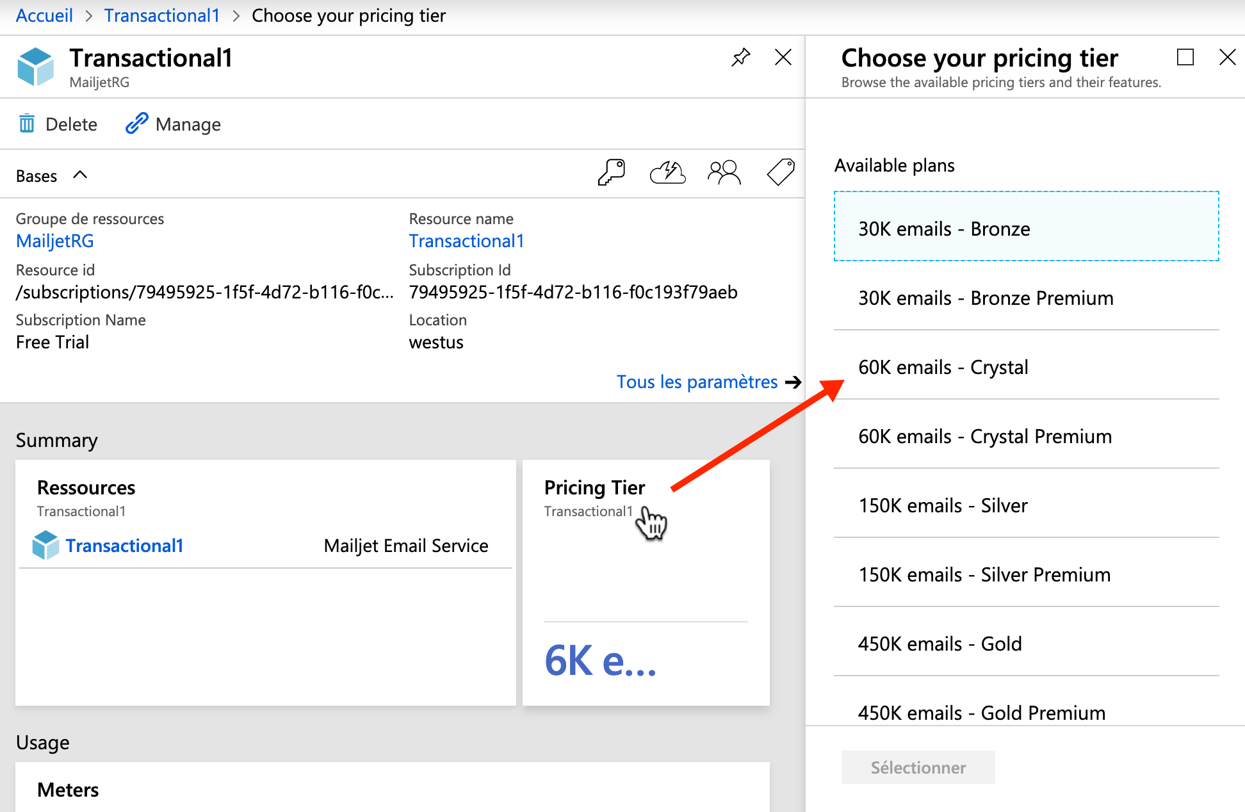This screenshot has width=1245, height=812.
Task: Open the users access icon
Action: coord(724,173)
